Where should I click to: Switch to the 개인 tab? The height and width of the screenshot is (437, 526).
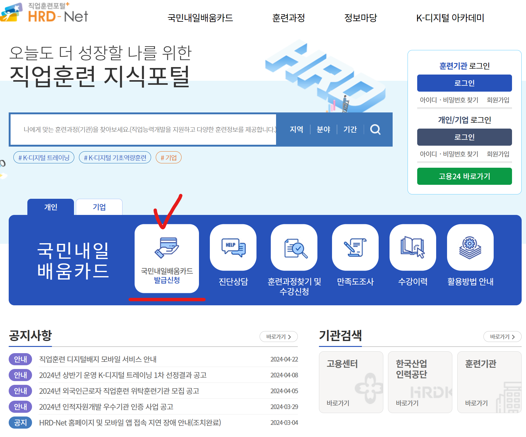tap(51, 207)
